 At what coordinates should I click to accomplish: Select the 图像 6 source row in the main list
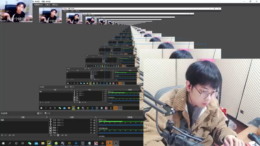point(72,130)
